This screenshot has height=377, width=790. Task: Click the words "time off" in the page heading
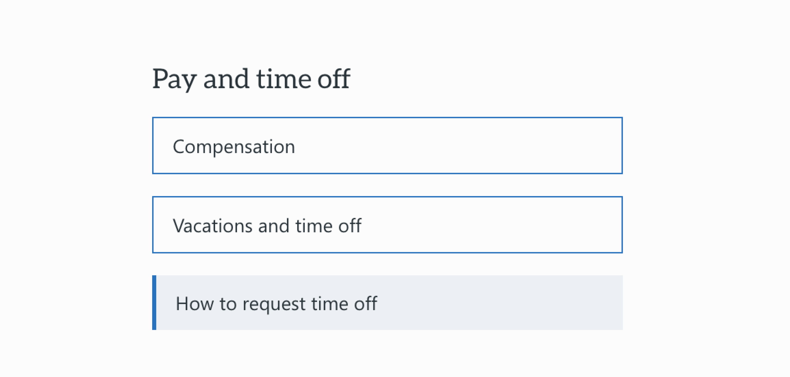tap(303, 79)
